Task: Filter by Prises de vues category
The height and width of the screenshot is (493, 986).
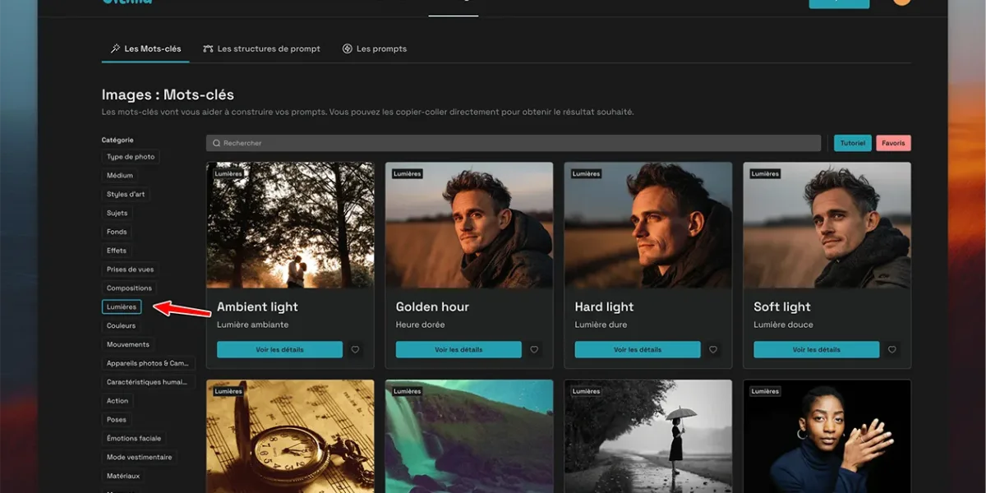Action: [x=130, y=270]
